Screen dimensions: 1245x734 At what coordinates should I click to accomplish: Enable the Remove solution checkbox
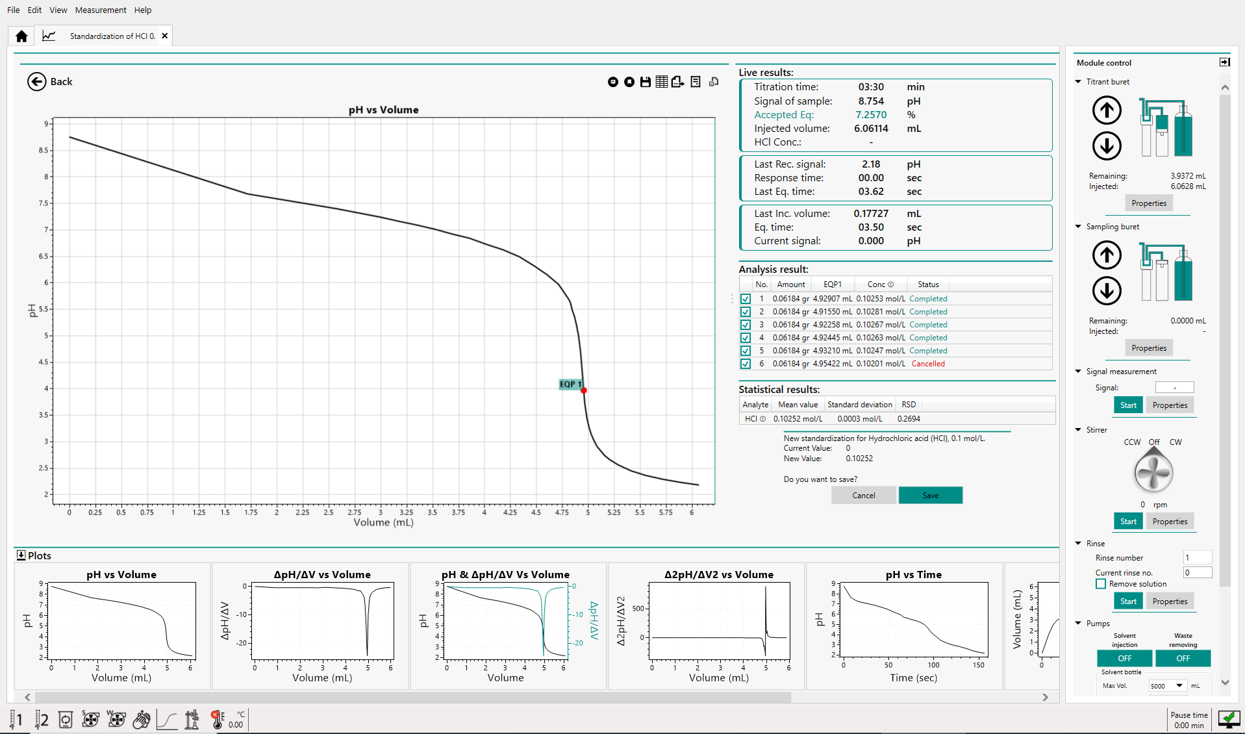tap(1101, 584)
